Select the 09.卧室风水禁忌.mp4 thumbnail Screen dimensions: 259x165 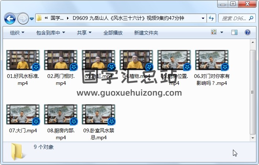[x=98, y=114]
